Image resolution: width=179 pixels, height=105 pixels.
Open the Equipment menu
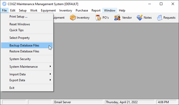(48, 10)
